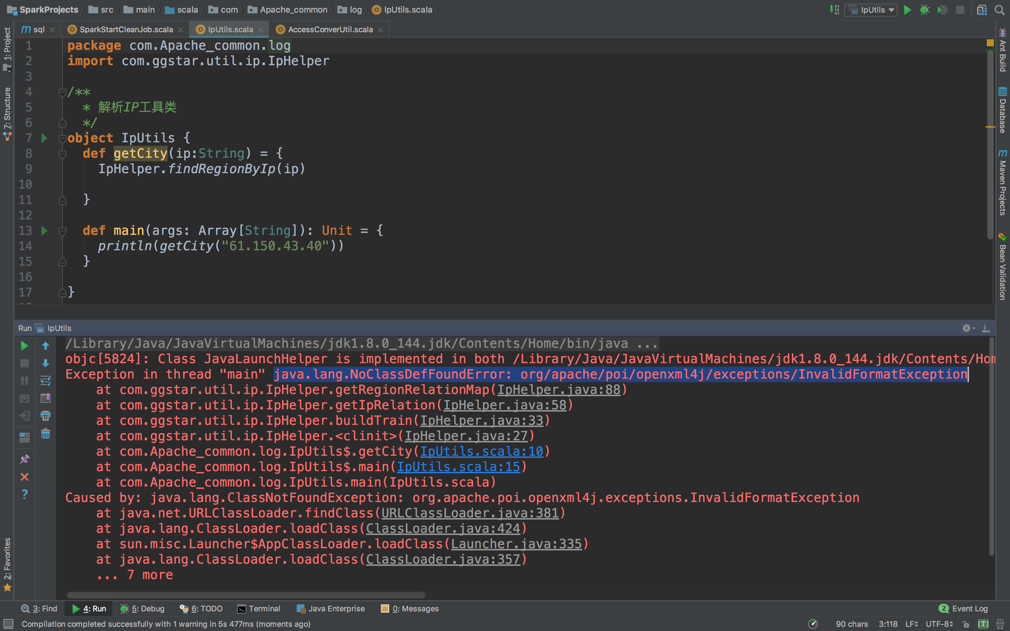1010x631 pixels.
Task: Open the UTF-8 encoding selector
Action: point(939,624)
